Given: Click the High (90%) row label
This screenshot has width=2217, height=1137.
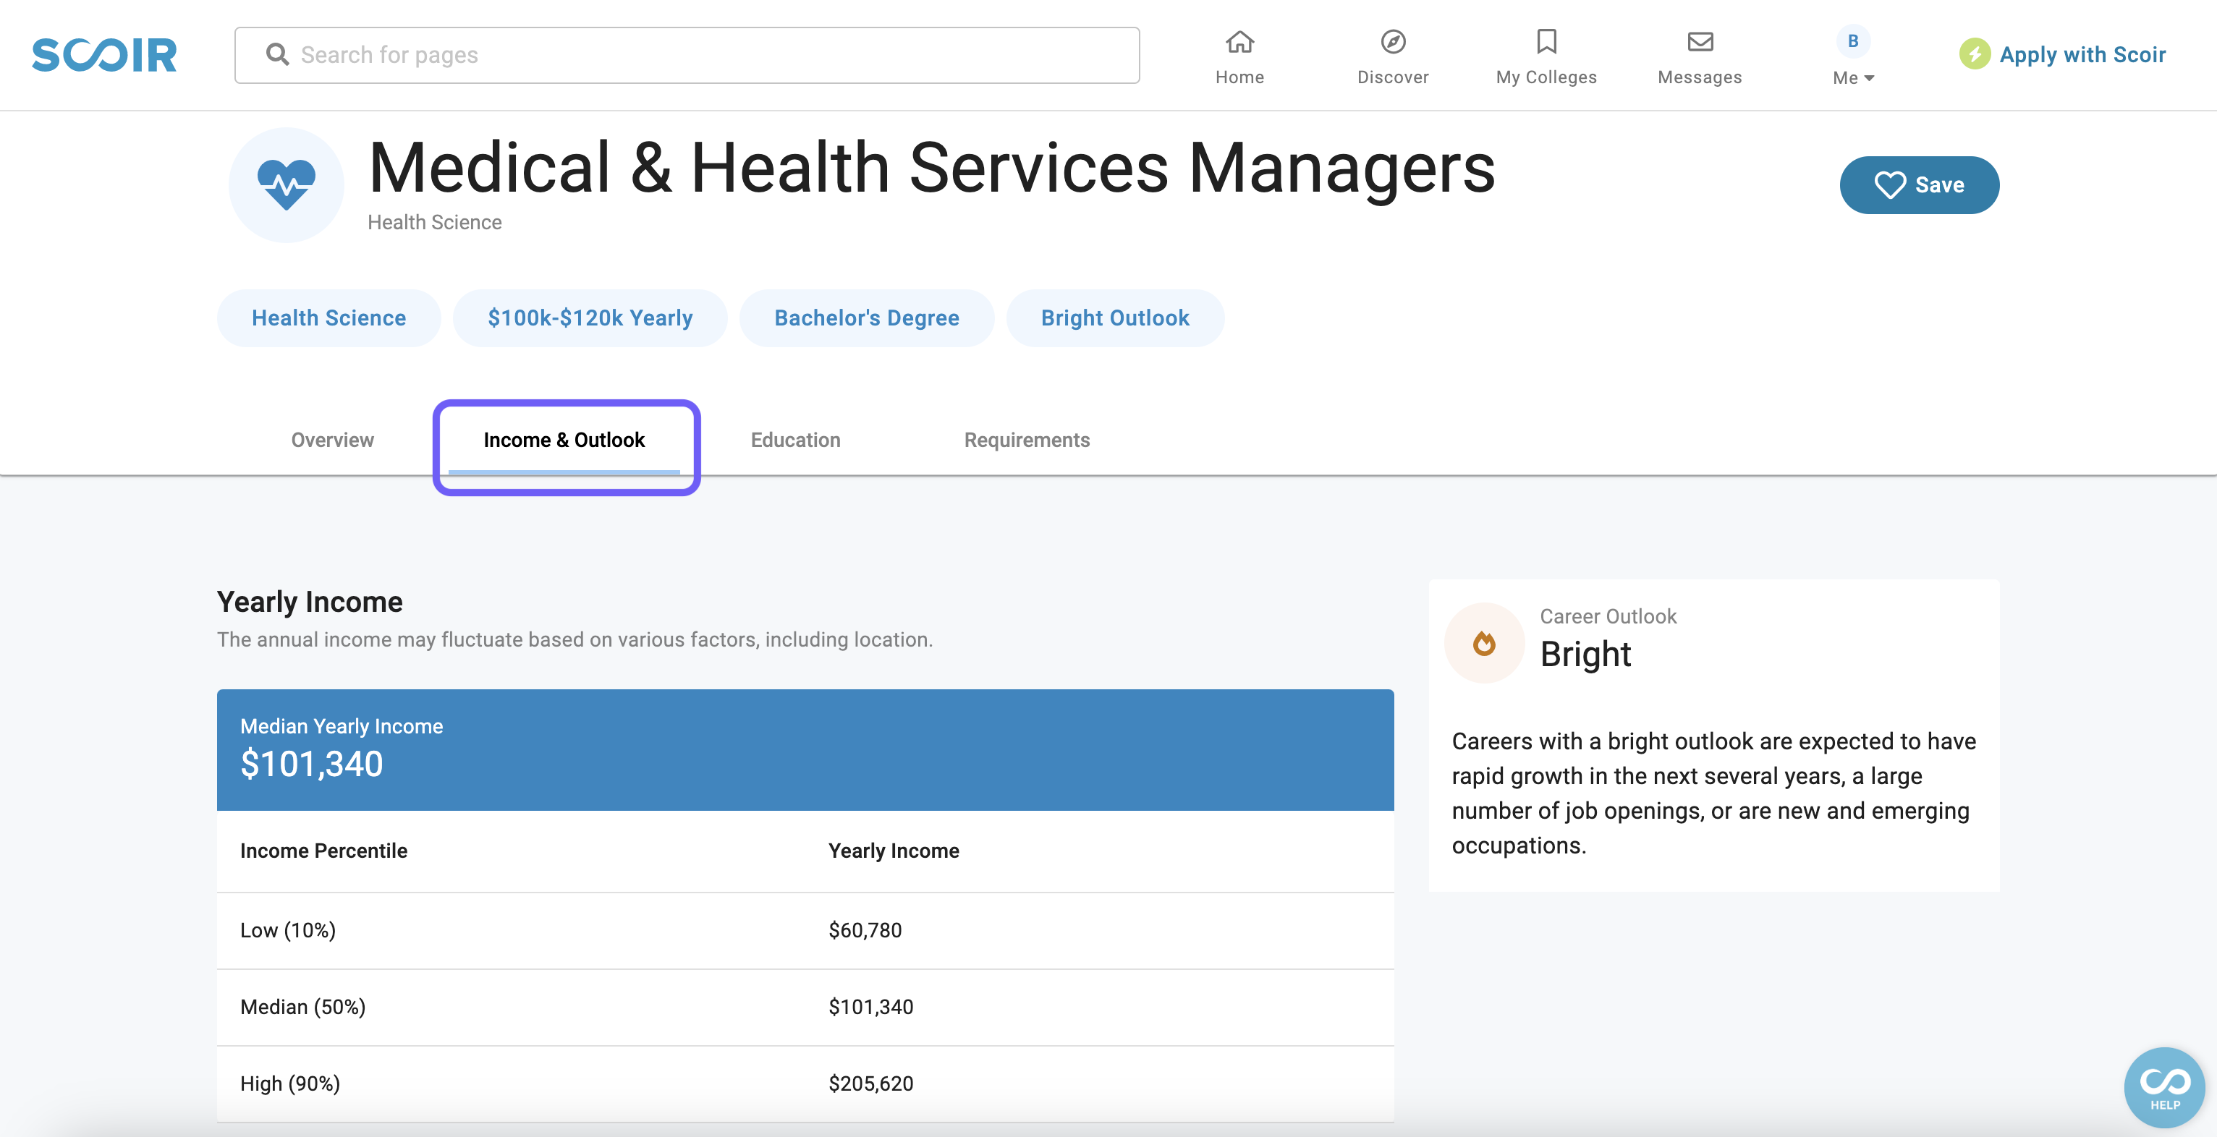Looking at the screenshot, I should coord(290,1083).
